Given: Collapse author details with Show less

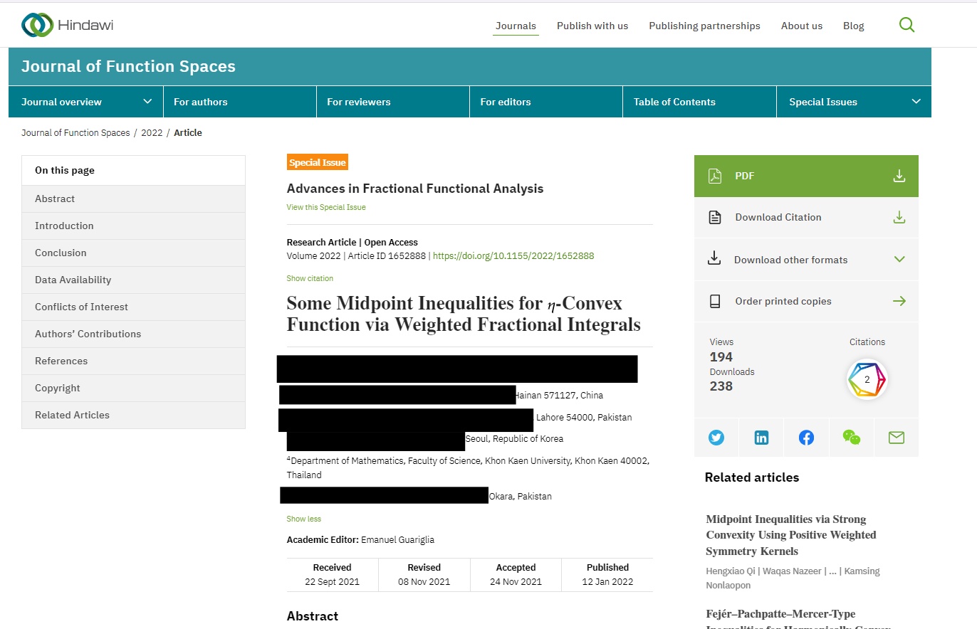Looking at the screenshot, I should pyautogui.click(x=304, y=519).
